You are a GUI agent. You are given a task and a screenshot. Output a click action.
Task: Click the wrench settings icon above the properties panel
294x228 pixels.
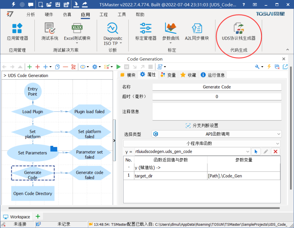257,67
